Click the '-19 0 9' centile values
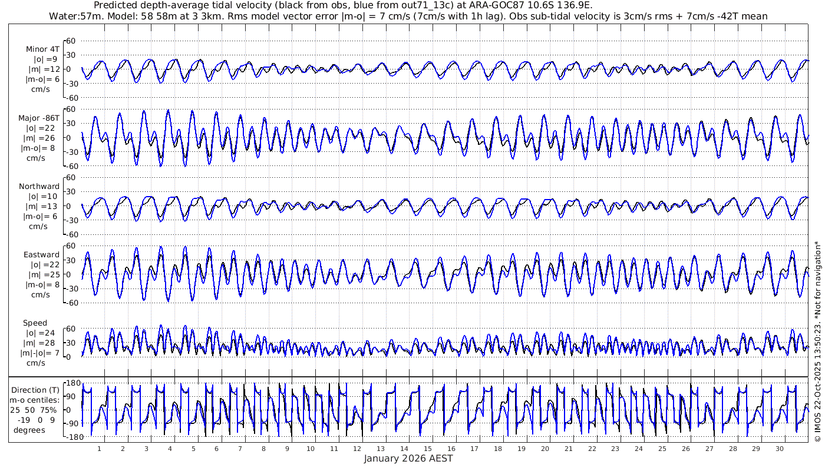 [x=36, y=420]
